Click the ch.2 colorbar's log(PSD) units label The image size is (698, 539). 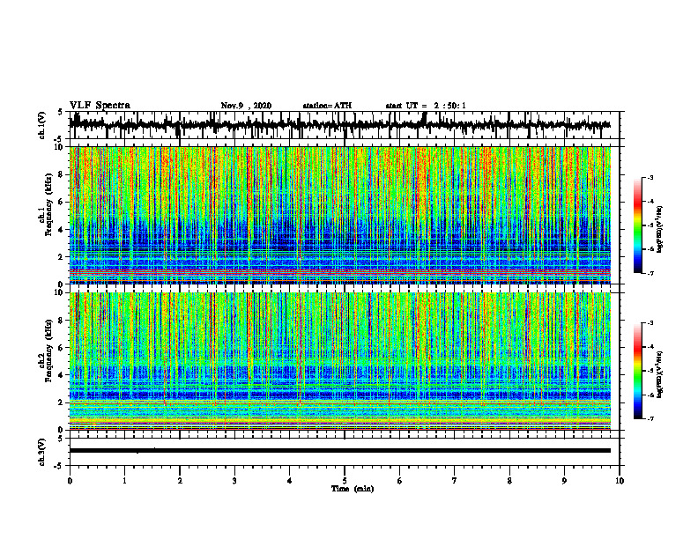point(660,374)
